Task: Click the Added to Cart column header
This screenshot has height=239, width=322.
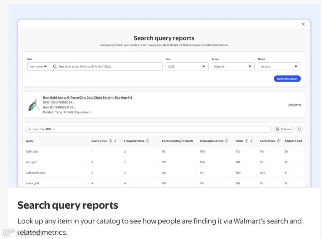Action: tap(293, 141)
